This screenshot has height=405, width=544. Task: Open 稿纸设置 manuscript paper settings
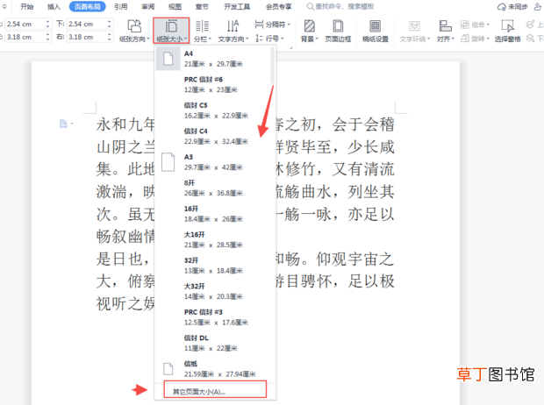(375, 31)
